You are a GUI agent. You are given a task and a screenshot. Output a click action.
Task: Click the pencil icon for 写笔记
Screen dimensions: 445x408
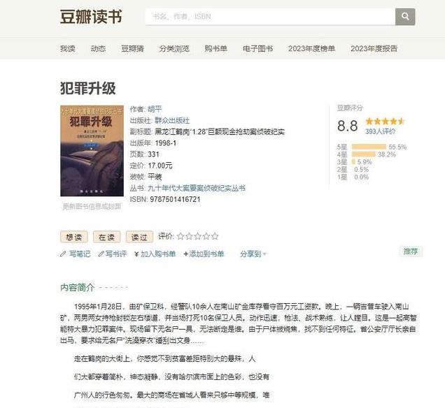(63, 254)
